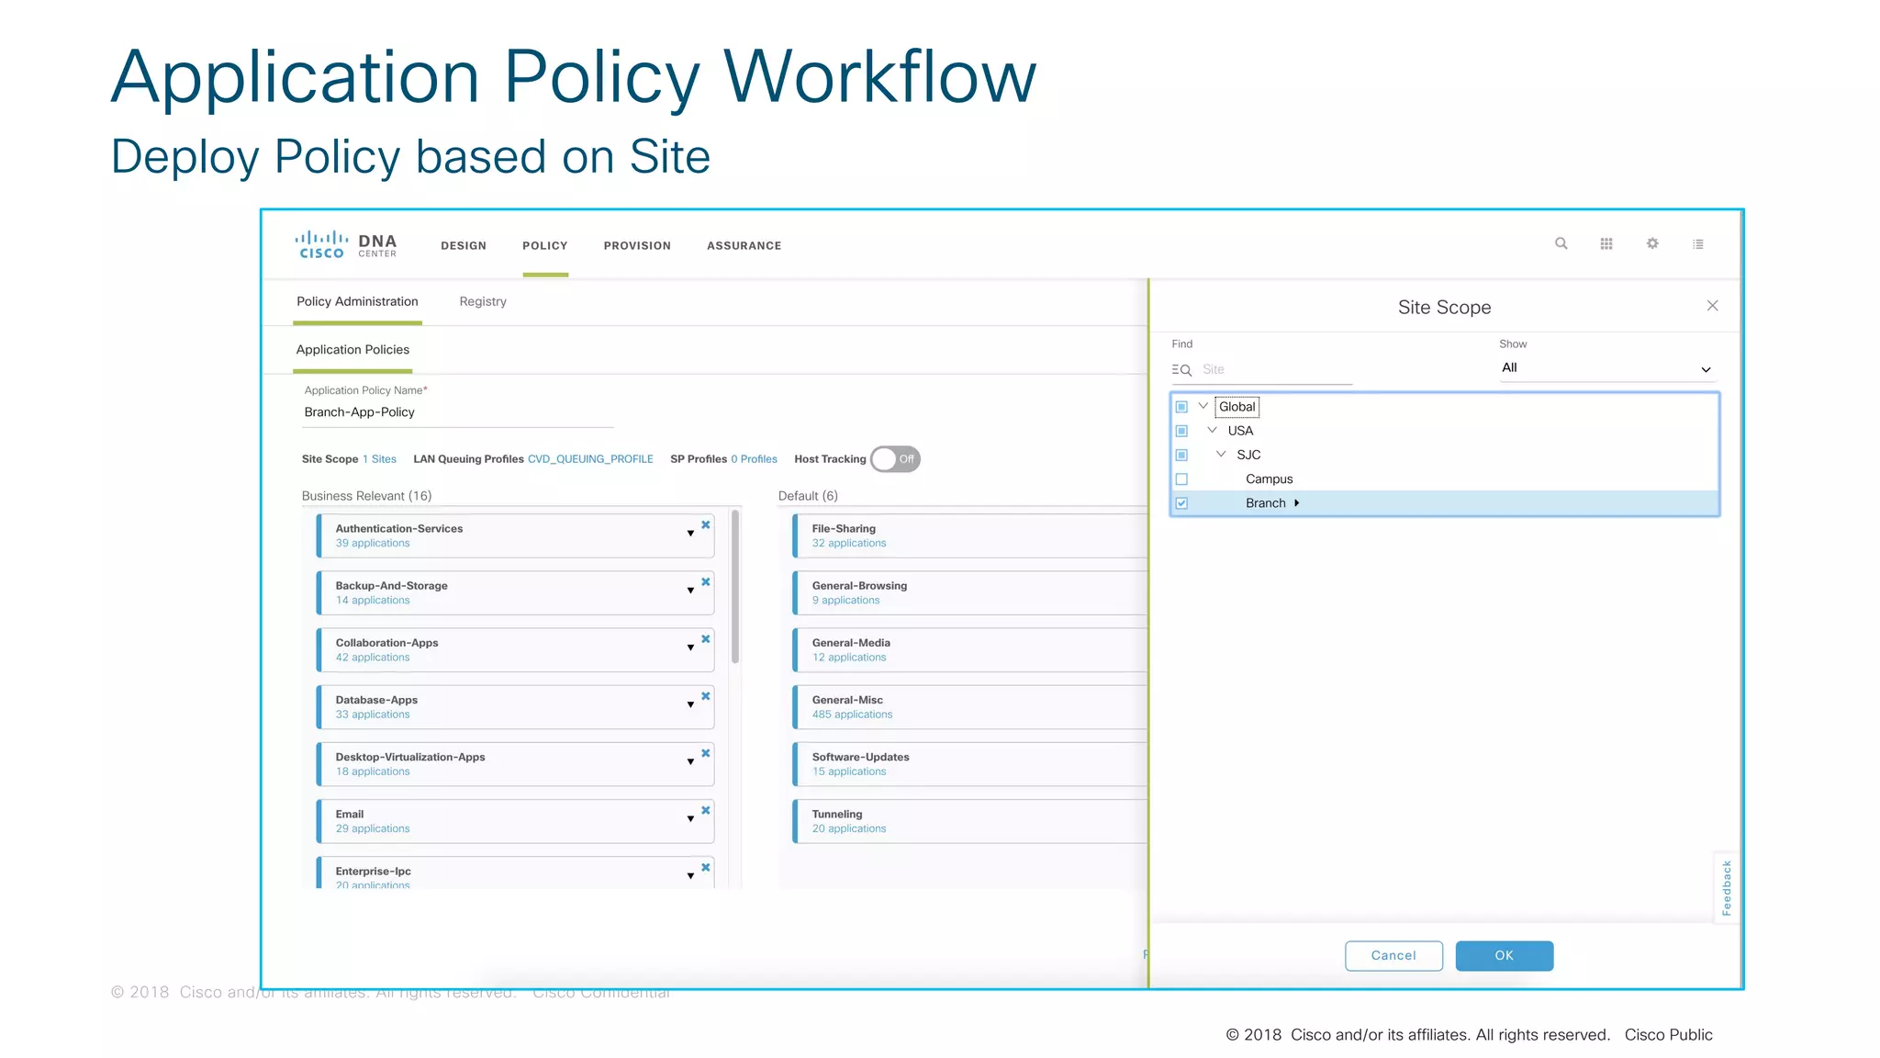
Task: Open the Feedback side tab
Action: coord(1727,888)
